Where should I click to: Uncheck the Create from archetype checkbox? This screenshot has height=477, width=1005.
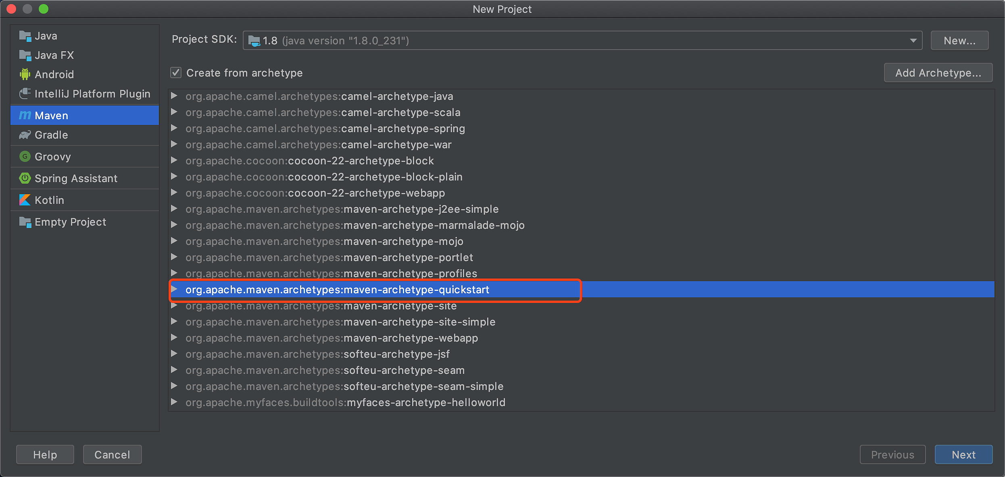pyautogui.click(x=176, y=73)
